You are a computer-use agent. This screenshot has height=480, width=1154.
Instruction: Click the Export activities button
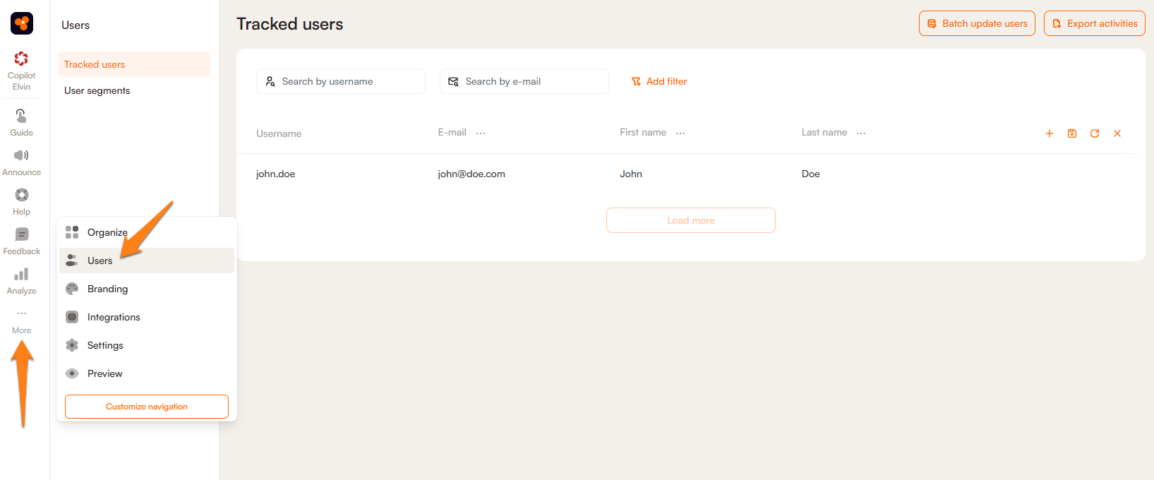pos(1094,23)
